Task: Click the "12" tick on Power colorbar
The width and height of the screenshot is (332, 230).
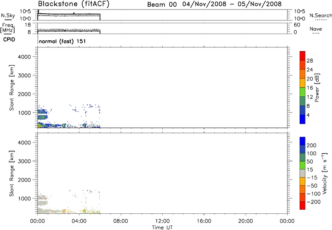Action: click(x=310, y=97)
